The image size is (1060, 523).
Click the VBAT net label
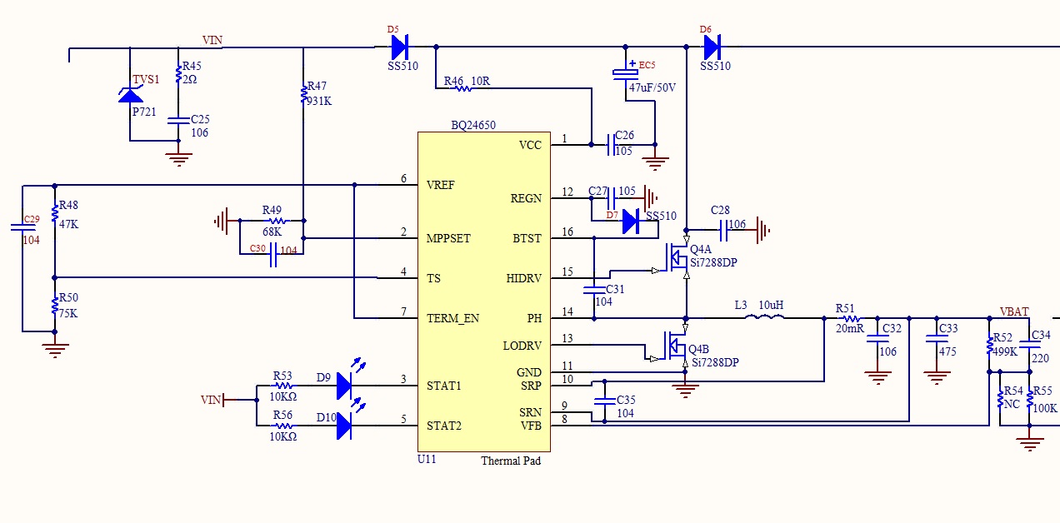pos(1014,311)
